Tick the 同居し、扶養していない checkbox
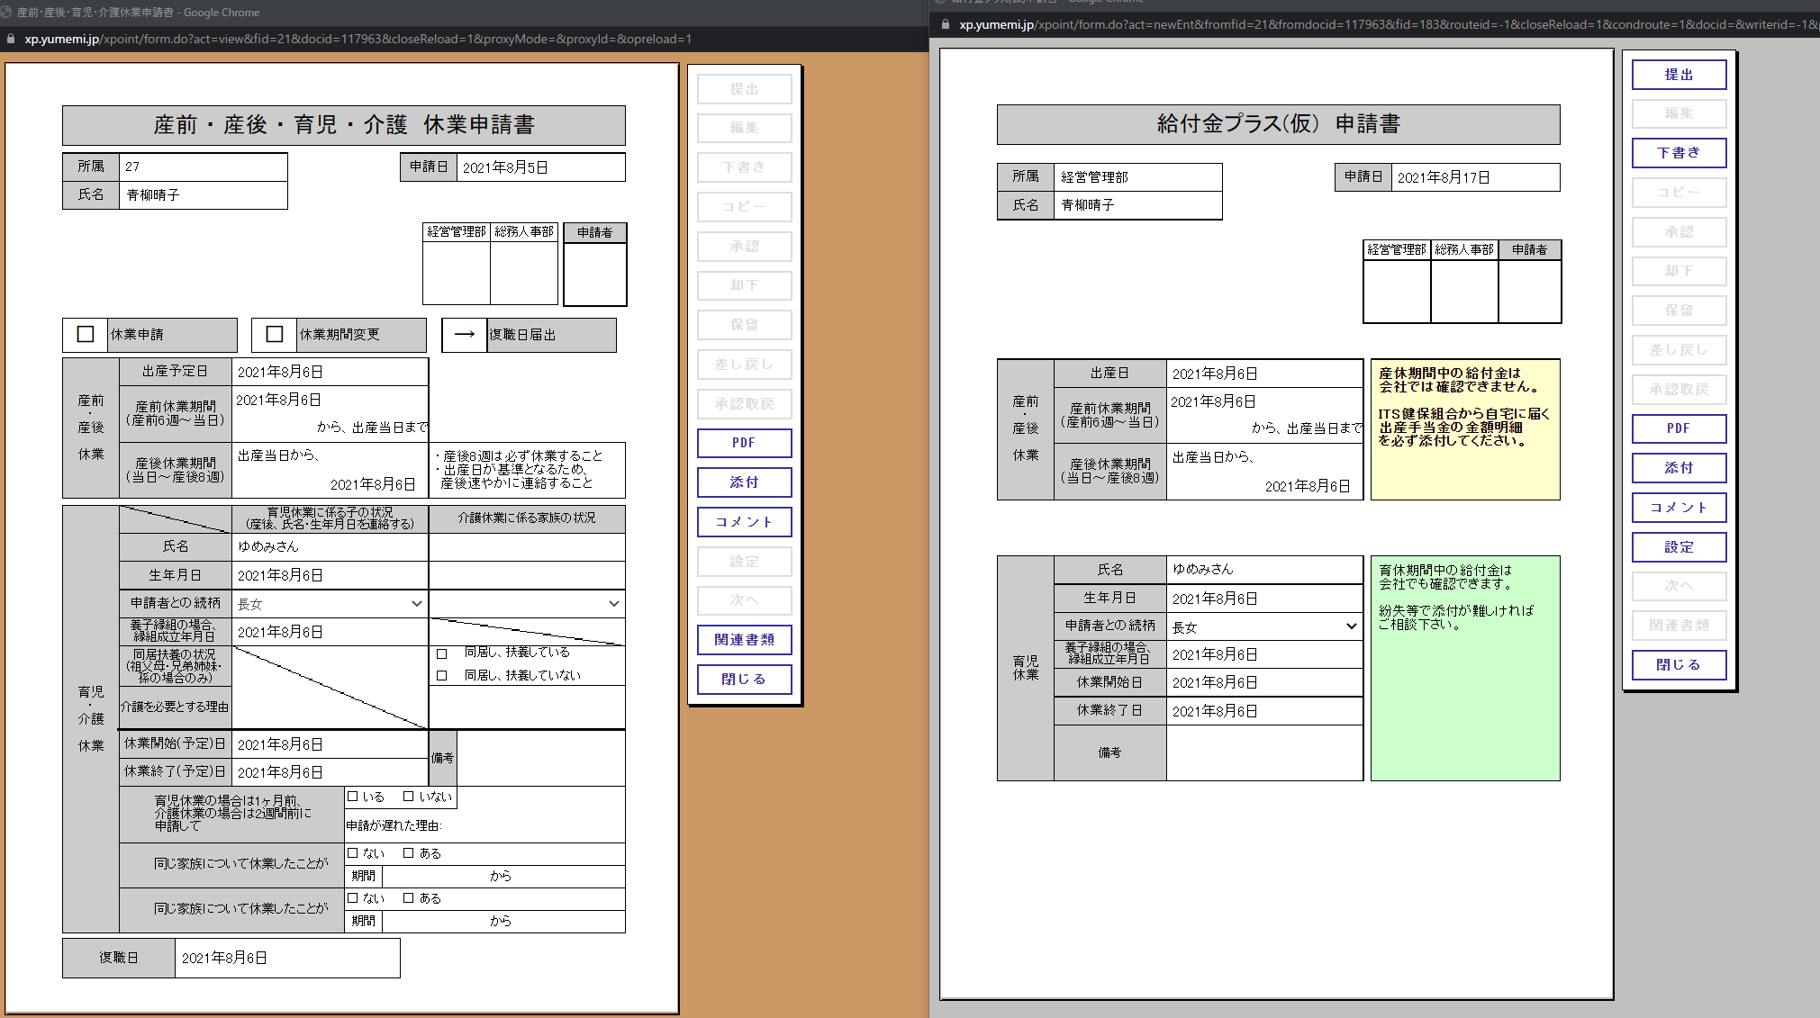The height and width of the screenshot is (1018, 1820). click(x=441, y=676)
